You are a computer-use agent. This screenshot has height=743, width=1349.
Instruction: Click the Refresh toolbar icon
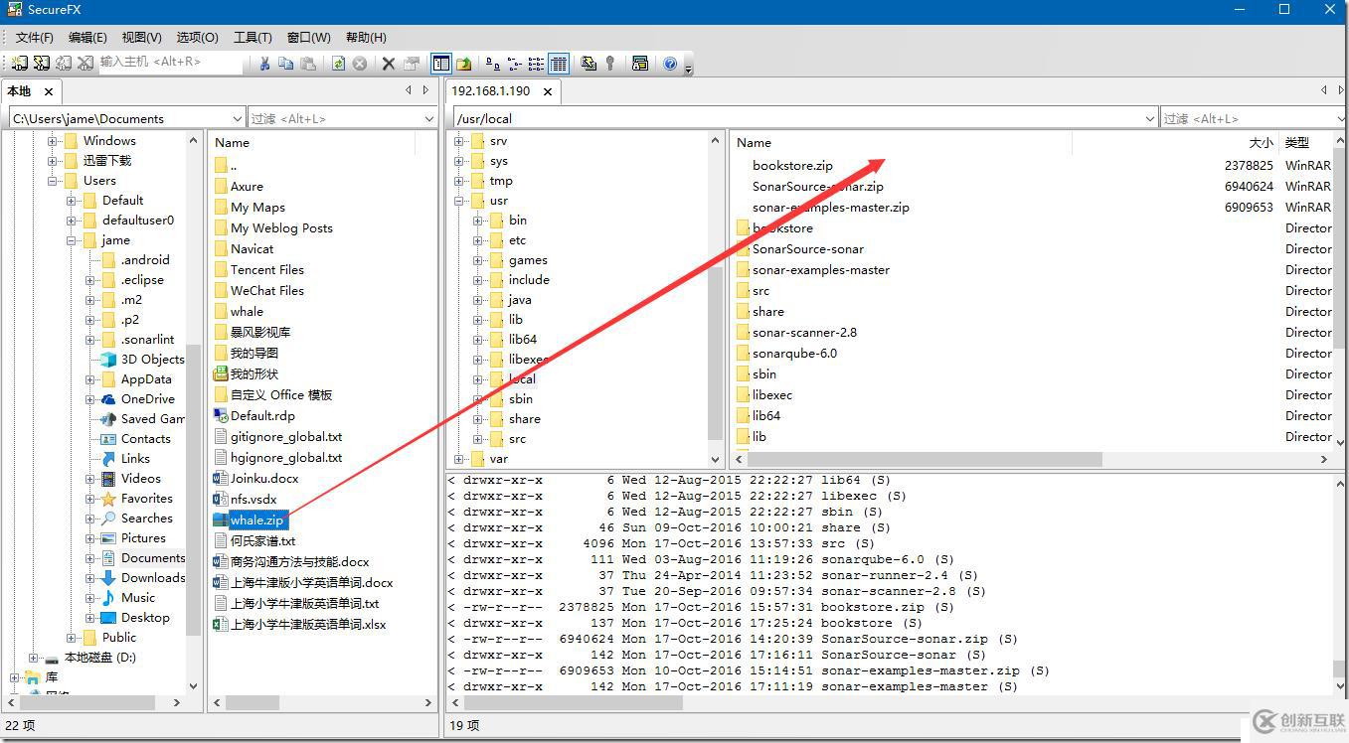(338, 64)
